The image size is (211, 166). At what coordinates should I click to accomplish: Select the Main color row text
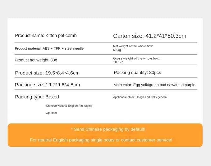click(154, 85)
